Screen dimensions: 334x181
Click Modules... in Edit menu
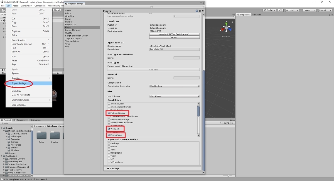29,91
